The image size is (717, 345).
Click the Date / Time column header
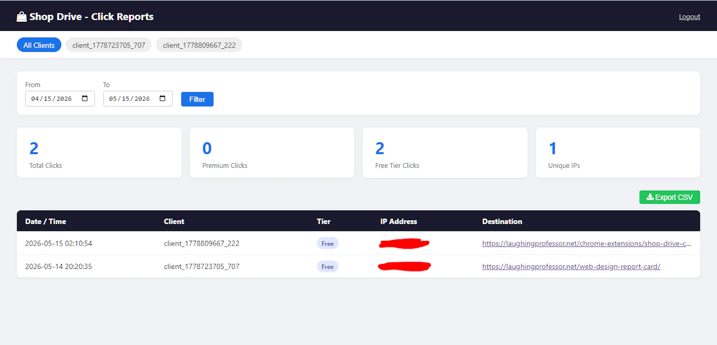[46, 221]
